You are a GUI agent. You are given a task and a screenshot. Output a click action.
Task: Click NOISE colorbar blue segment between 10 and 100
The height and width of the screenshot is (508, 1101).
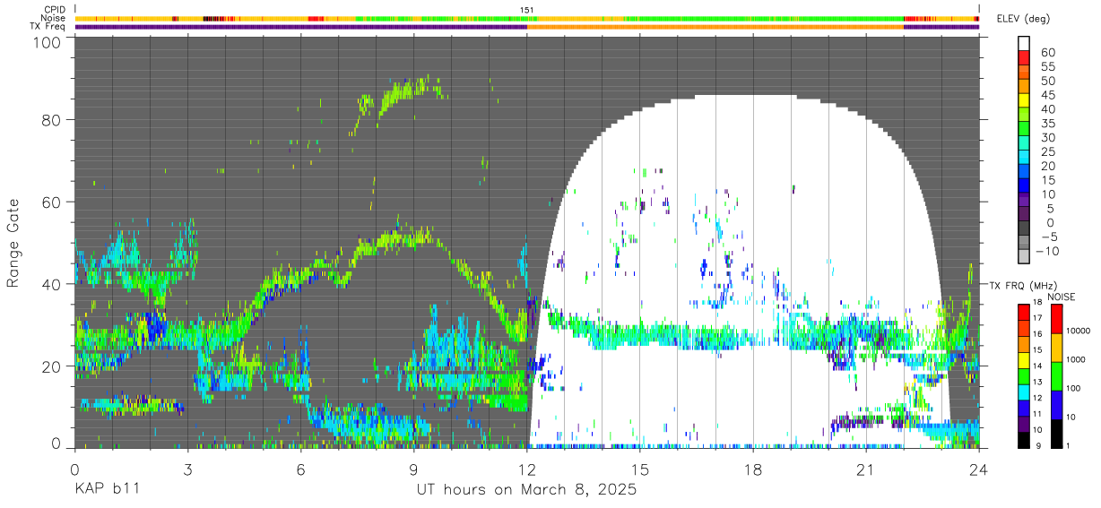[x=1056, y=405]
